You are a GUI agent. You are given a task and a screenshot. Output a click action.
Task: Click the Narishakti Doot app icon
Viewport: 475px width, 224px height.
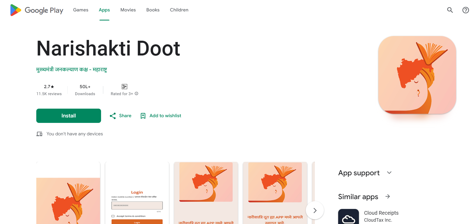point(417,75)
